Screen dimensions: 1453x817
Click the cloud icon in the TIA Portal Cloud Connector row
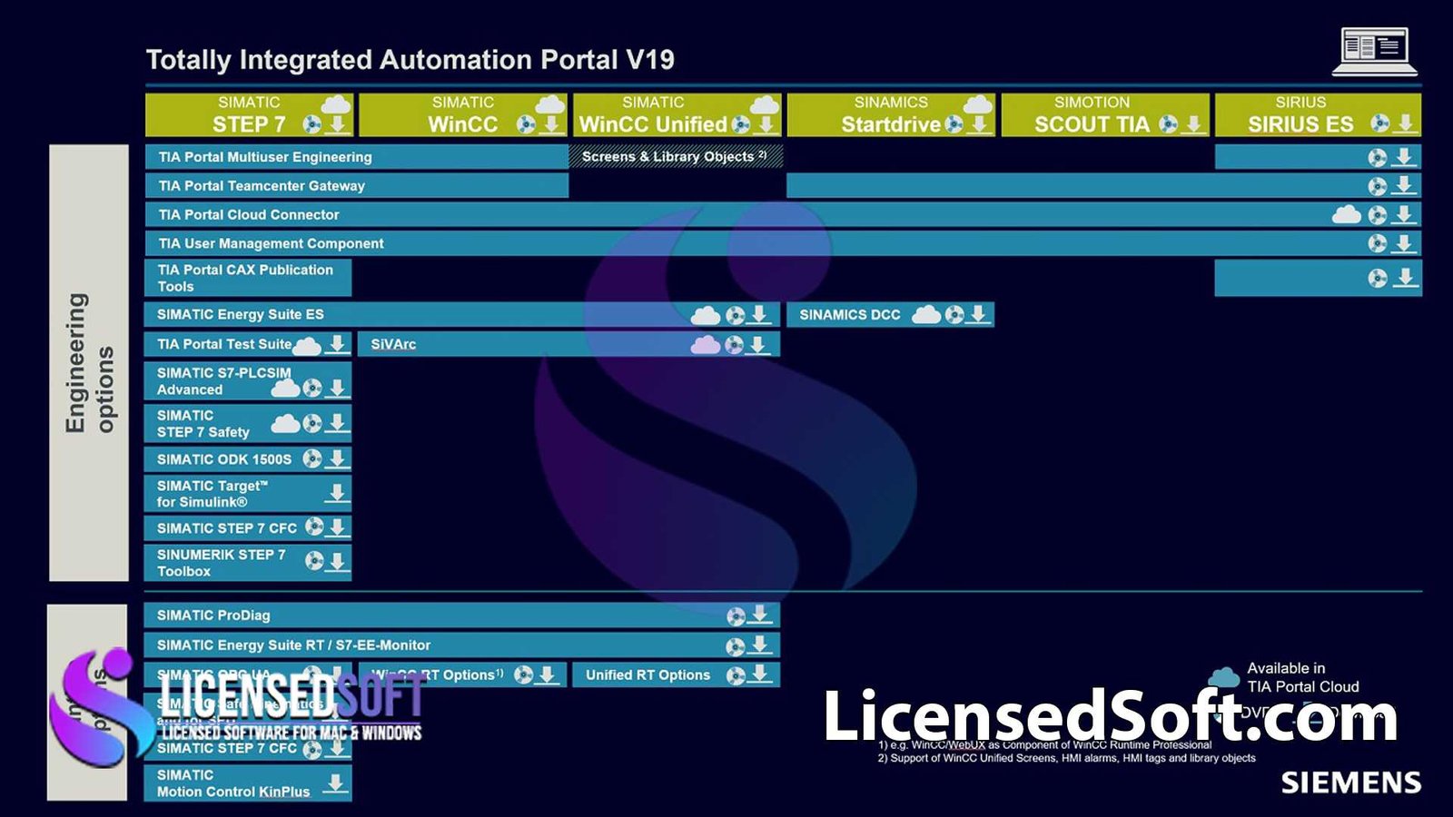(x=1346, y=214)
